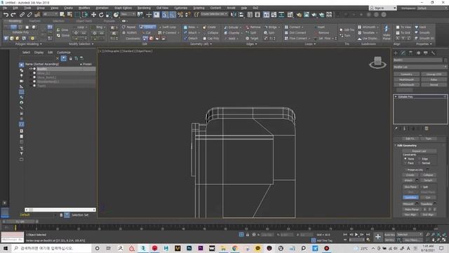Image resolution: width=449 pixels, height=253 pixels.
Task: Click the Undo arrow icon
Action: pyautogui.click(x=6, y=15)
